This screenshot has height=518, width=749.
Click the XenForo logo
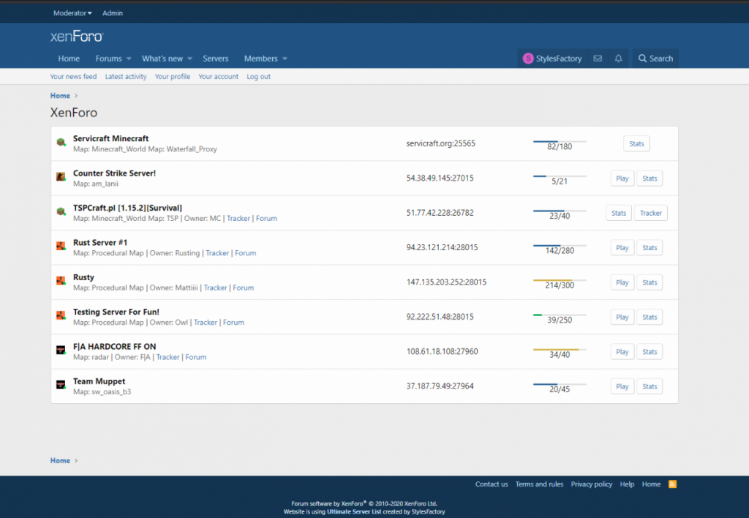(x=77, y=37)
